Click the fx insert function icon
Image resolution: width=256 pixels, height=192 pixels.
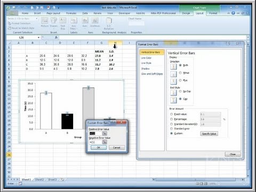coord(56,37)
